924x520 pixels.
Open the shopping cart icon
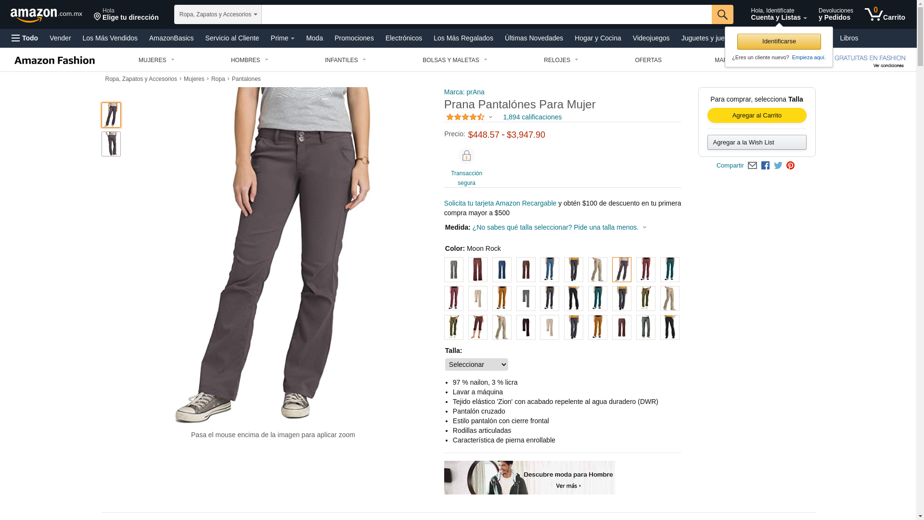[x=885, y=14]
